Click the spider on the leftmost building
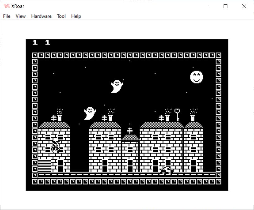The height and width of the screenshot is (210, 254). 55,147
